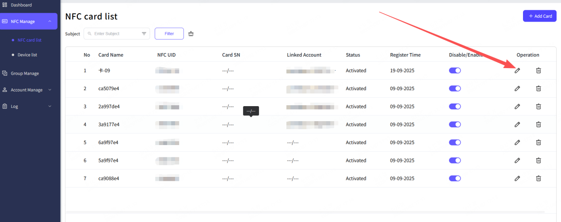Screen dimensions: 561x222
Task: Delete card ca5079e4 using the trash icon
Action: coord(538,88)
